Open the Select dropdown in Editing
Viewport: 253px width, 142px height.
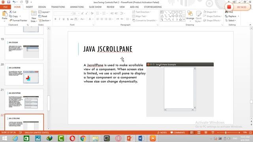(x=230, y=21)
